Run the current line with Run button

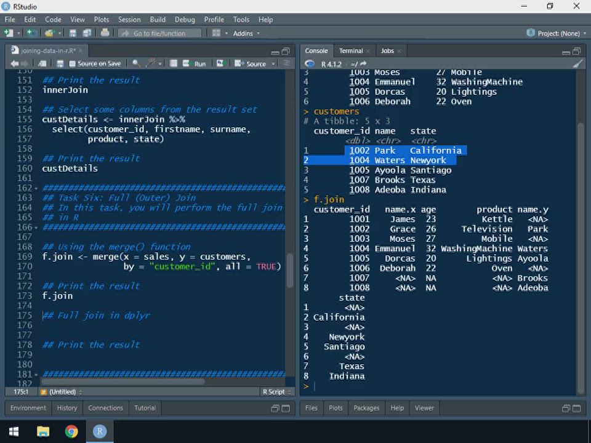[x=196, y=63]
